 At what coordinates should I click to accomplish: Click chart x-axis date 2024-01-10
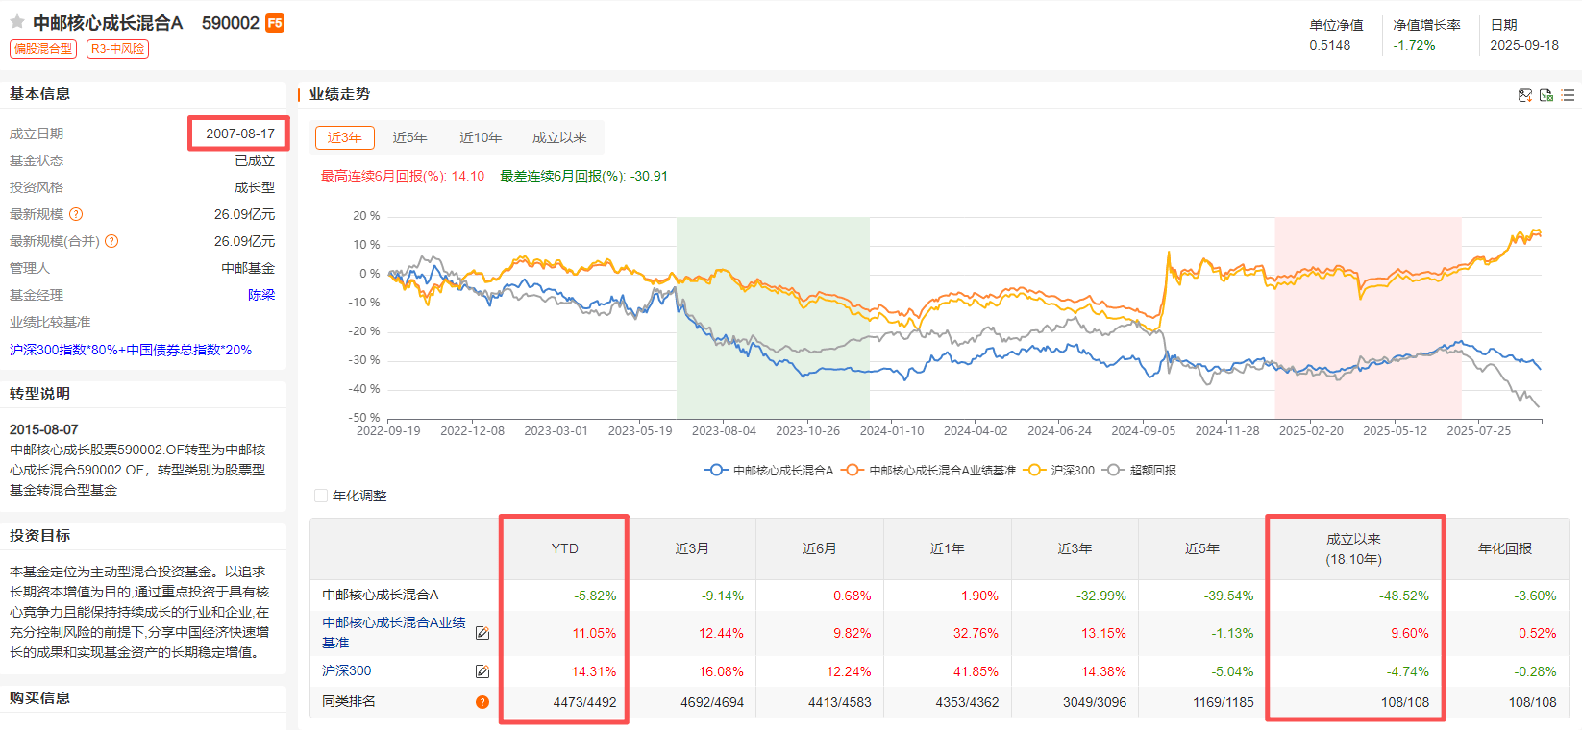tap(892, 431)
